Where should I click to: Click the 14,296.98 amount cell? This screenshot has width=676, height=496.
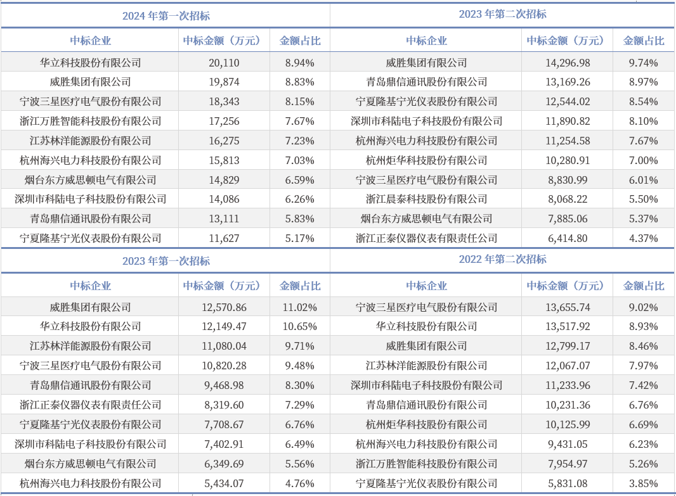568,63
